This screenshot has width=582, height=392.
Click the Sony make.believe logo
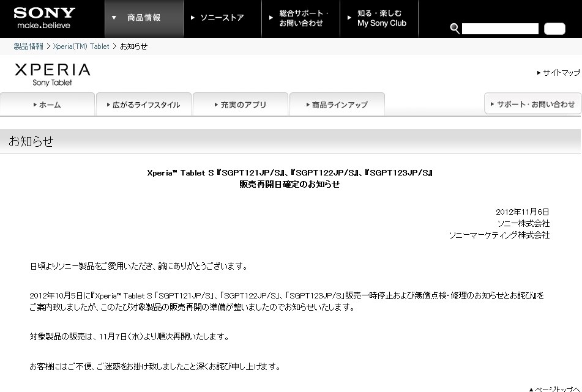(44, 18)
